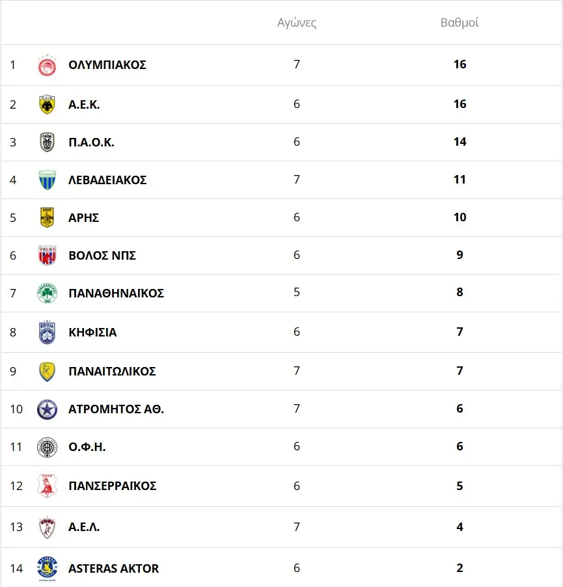Click the Olympiacos club crest icon
Image resolution: width=563 pixels, height=587 pixels.
[47, 65]
